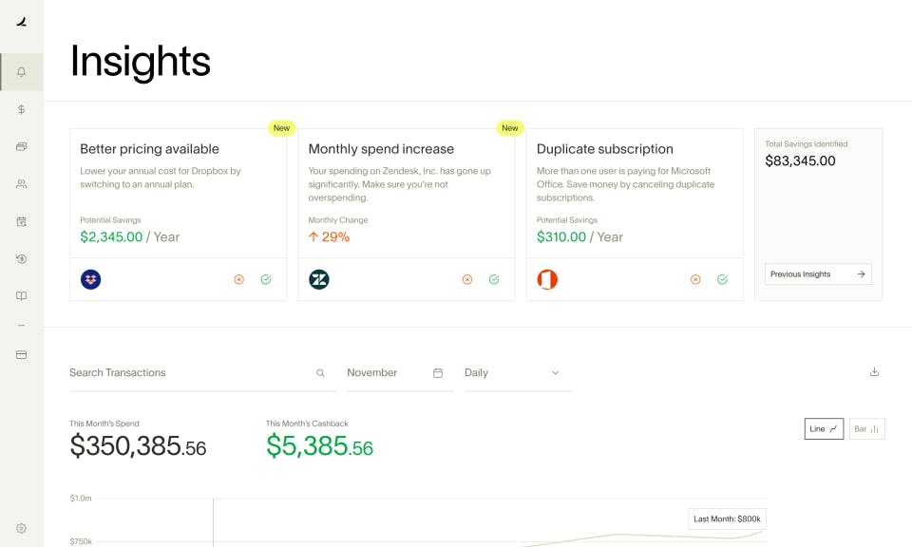Switch the chart to Bar view

[864, 428]
